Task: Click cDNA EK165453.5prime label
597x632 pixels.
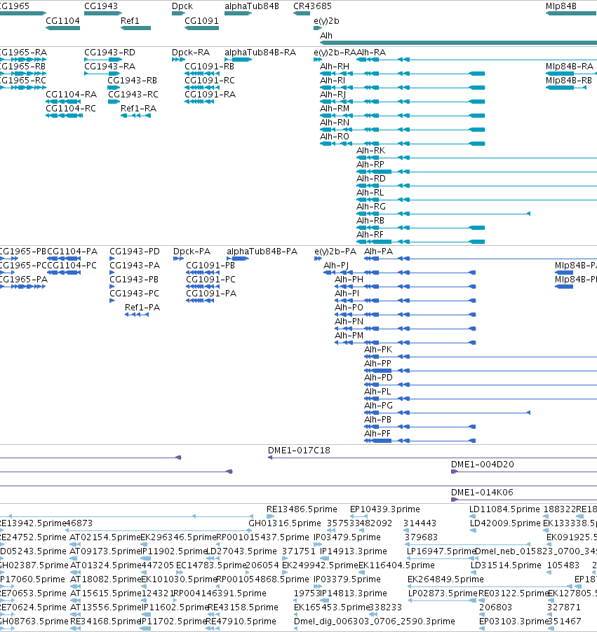Action: pyautogui.click(x=332, y=607)
